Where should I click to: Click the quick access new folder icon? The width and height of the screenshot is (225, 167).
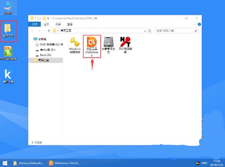click(x=44, y=18)
